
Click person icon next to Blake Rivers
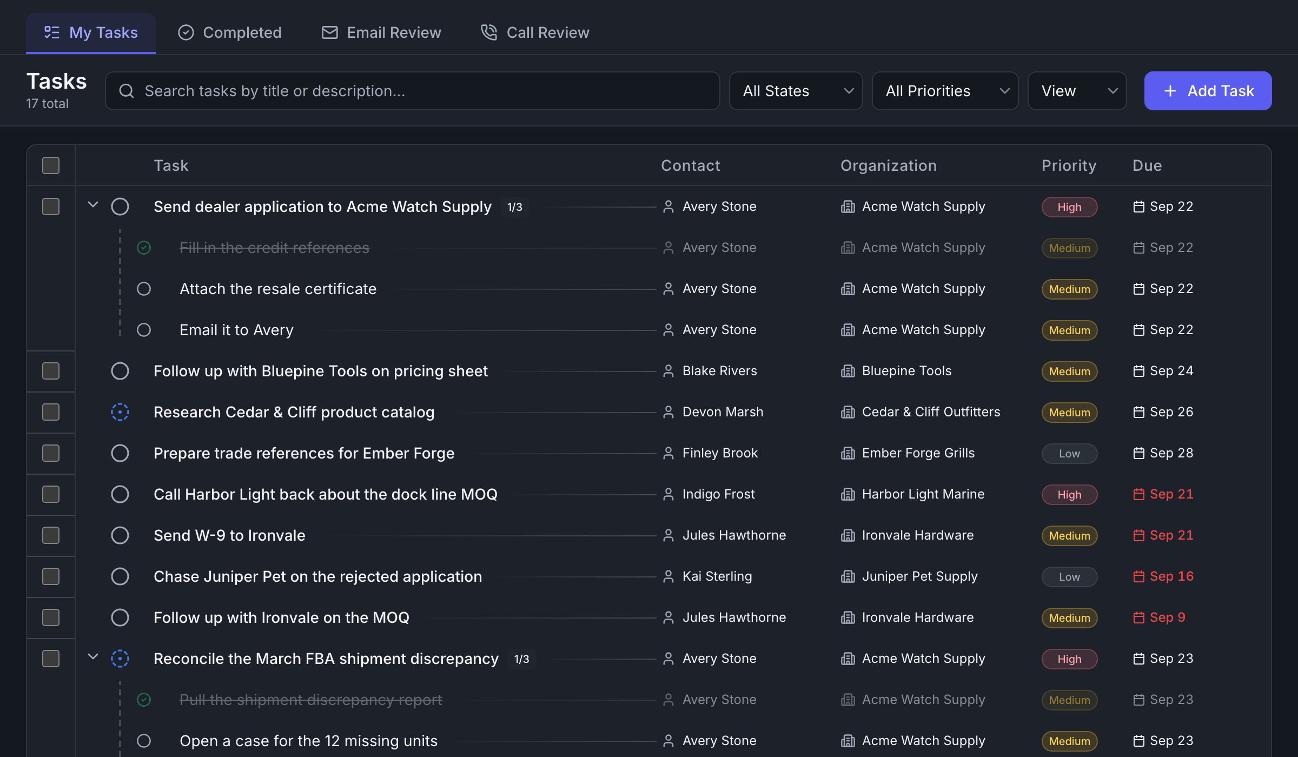(x=668, y=371)
